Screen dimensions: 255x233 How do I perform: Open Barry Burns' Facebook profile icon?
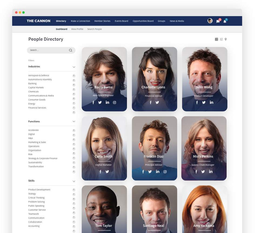93,102
